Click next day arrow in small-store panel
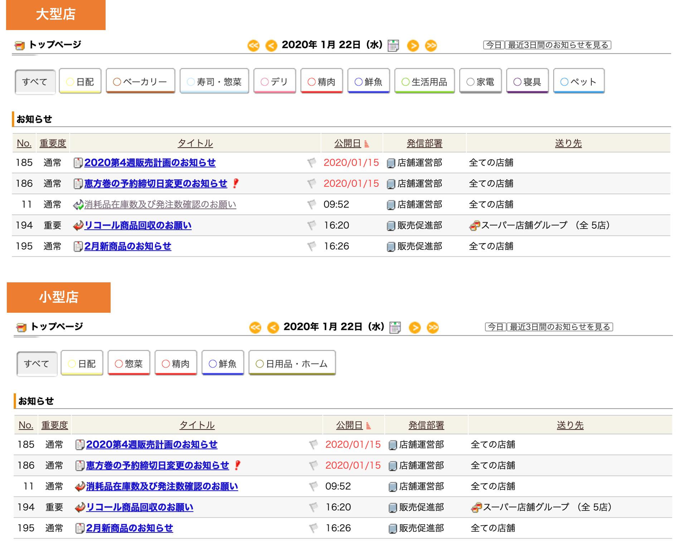The height and width of the screenshot is (550, 693). tap(415, 327)
